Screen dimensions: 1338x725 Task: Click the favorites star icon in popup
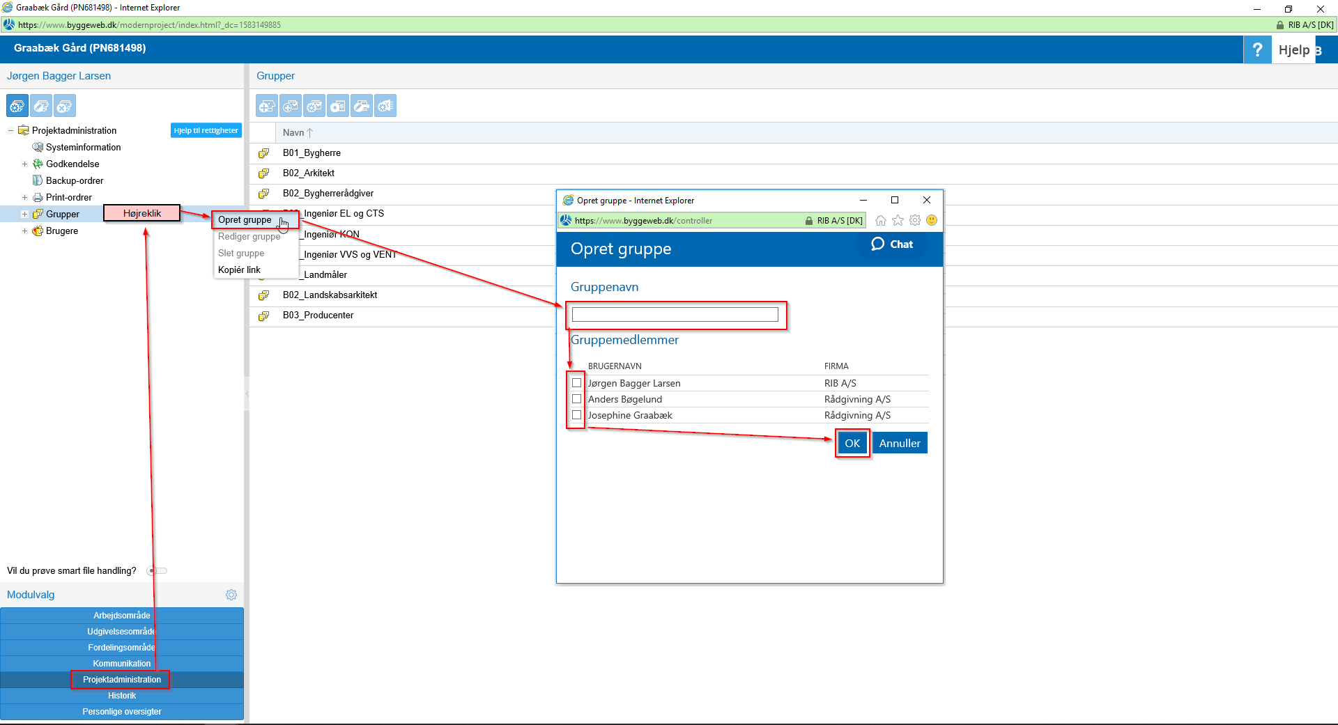tap(898, 221)
